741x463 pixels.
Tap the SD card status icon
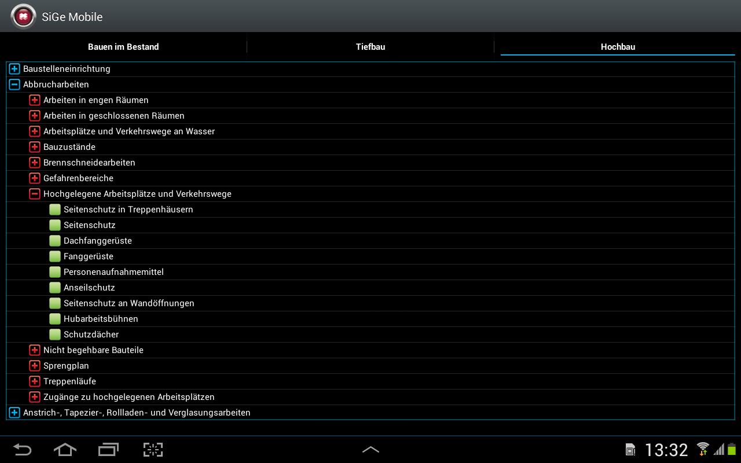pyautogui.click(x=630, y=450)
